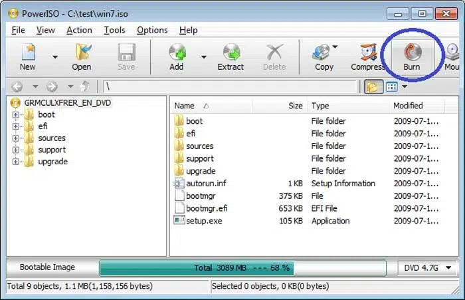Select the efi folder in the file list
This screenshot has height=300, width=465.
pyautogui.click(x=191, y=134)
